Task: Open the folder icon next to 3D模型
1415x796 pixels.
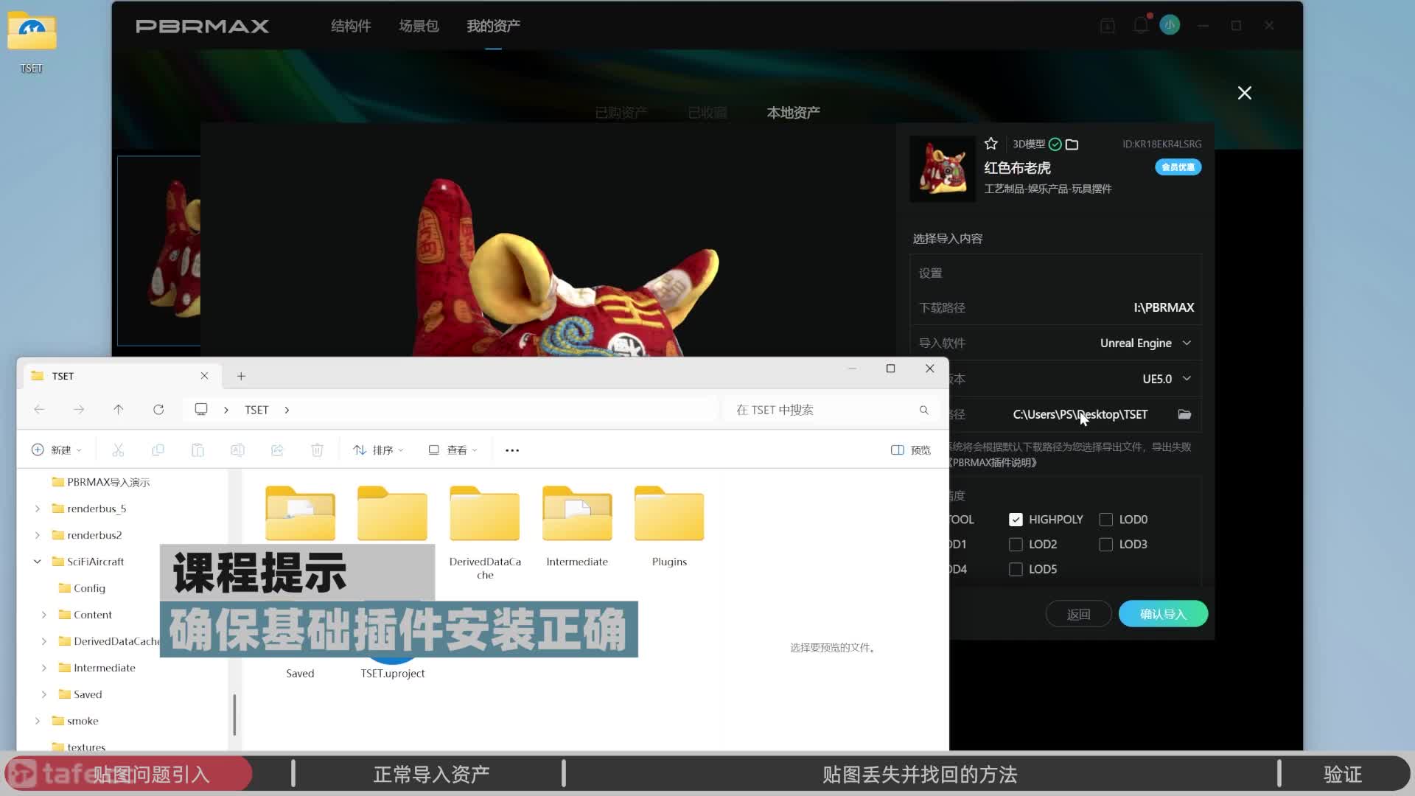Action: pyautogui.click(x=1072, y=144)
